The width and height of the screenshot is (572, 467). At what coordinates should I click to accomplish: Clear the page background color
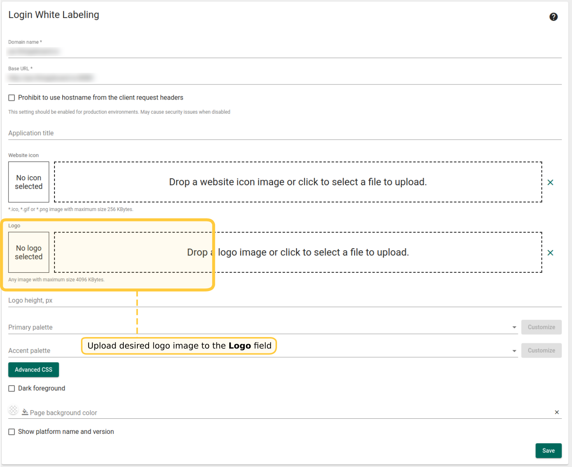click(557, 412)
